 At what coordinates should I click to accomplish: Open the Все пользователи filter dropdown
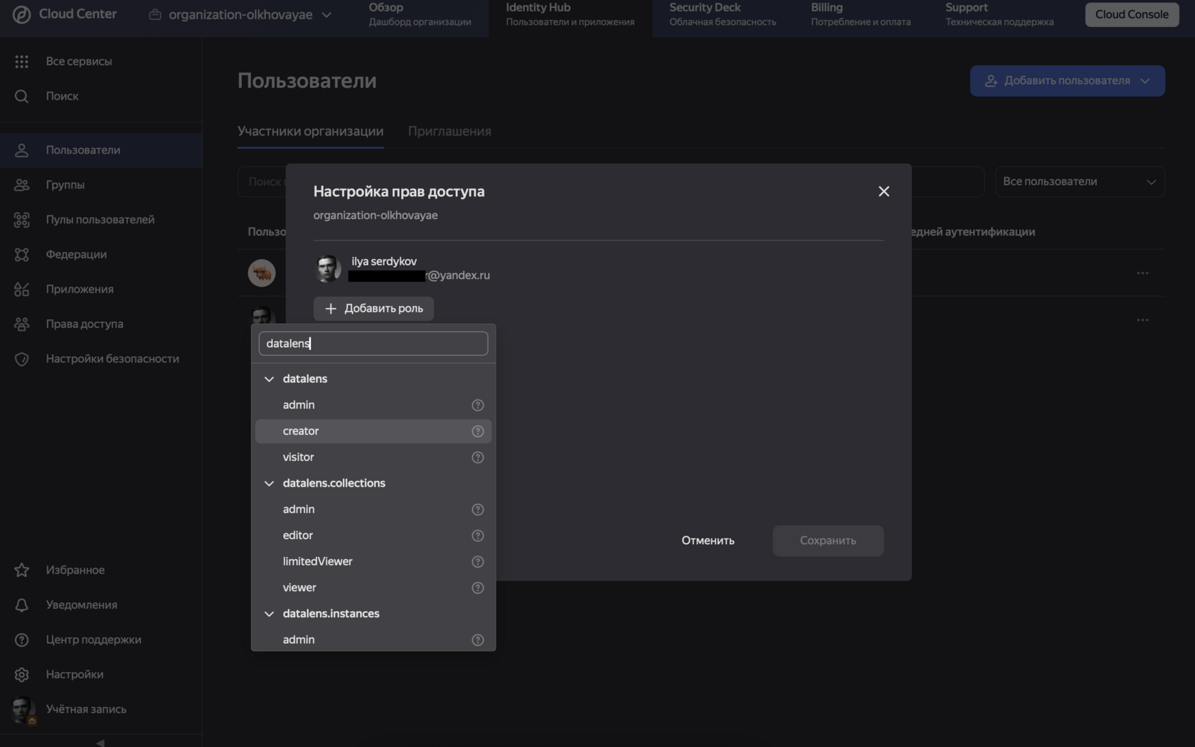pyautogui.click(x=1080, y=182)
